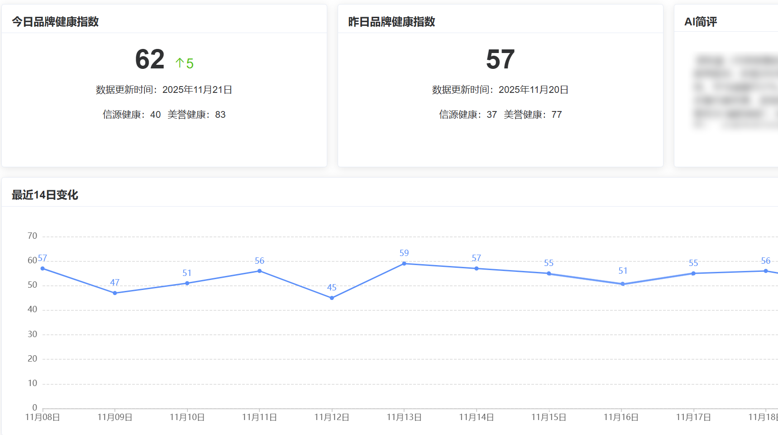The height and width of the screenshot is (435, 778).
Task: Click the 美誉健康: 83 metric text
Action: point(196,115)
